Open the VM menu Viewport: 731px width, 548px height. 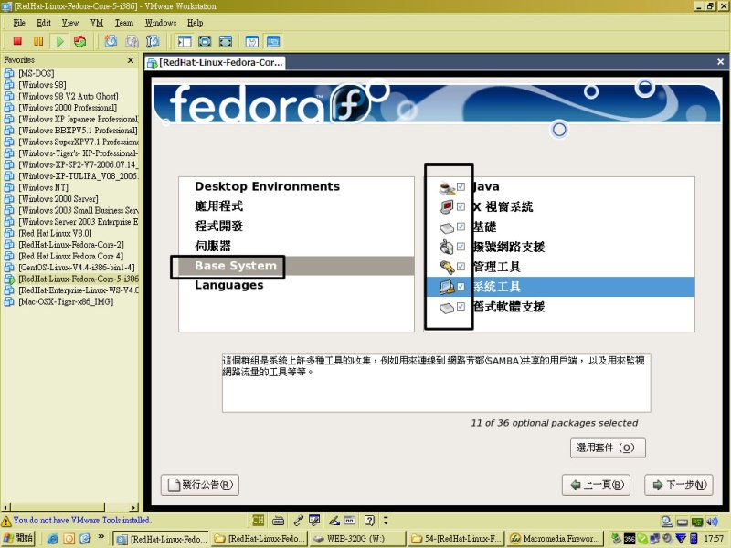pyautogui.click(x=97, y=22)
